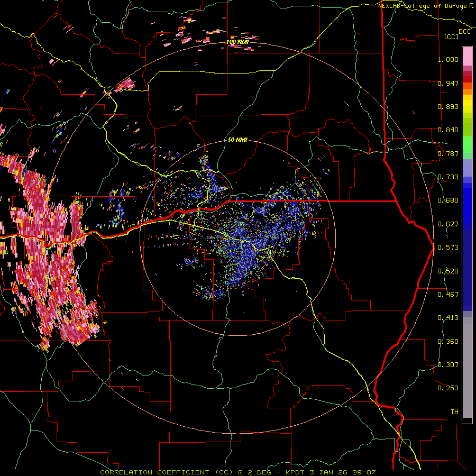Image resolution: width=476 pixels, height=476 pixels.
Task: Click the 100 NMI range ring label
Action: point(237,42)
